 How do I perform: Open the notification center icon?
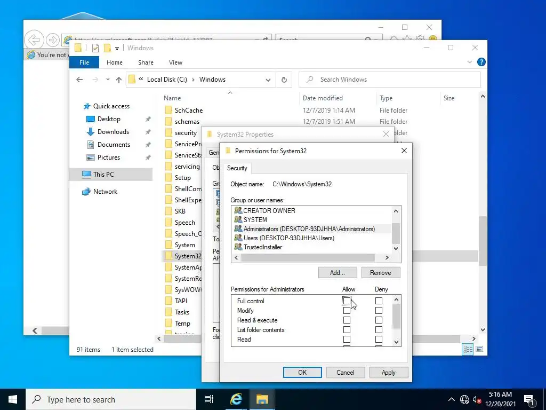pyautogui.click(x=529, y=399)
